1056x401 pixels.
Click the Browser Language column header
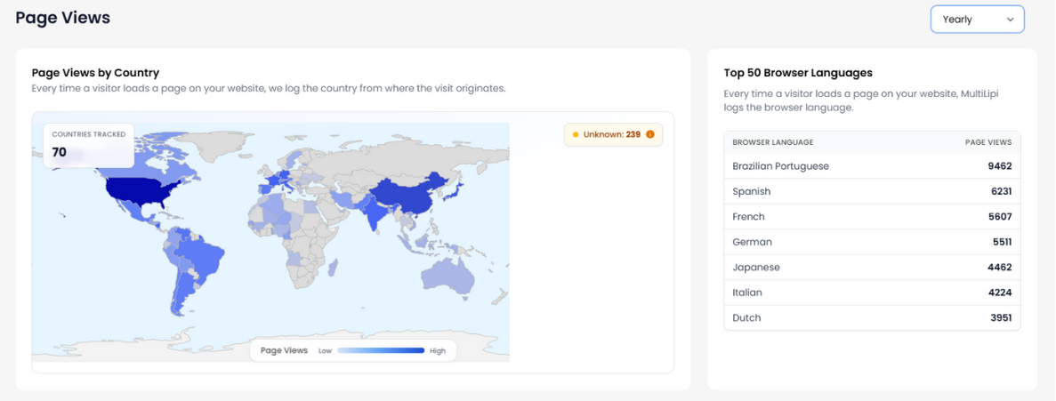point(772,142)
